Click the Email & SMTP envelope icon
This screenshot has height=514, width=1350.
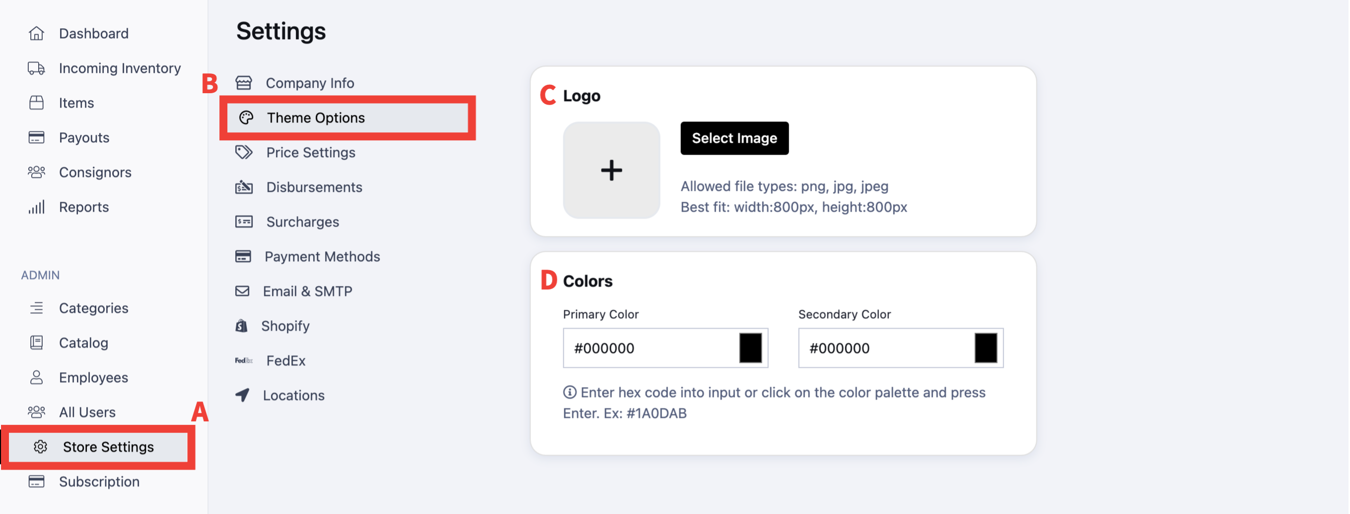[242, 291]
